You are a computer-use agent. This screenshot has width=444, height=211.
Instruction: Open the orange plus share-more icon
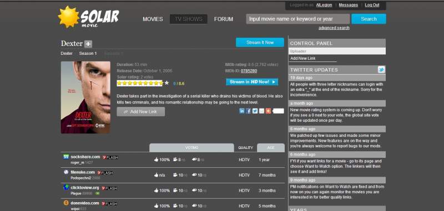[x=268, y=111]
